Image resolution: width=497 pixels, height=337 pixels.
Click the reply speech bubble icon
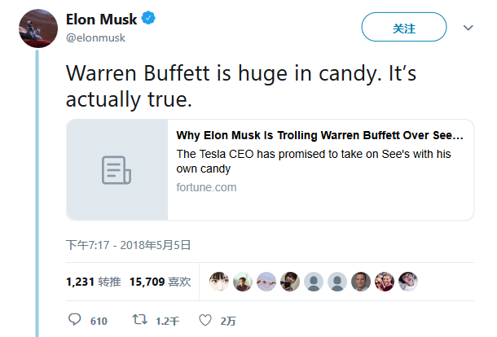coord(75,320)
